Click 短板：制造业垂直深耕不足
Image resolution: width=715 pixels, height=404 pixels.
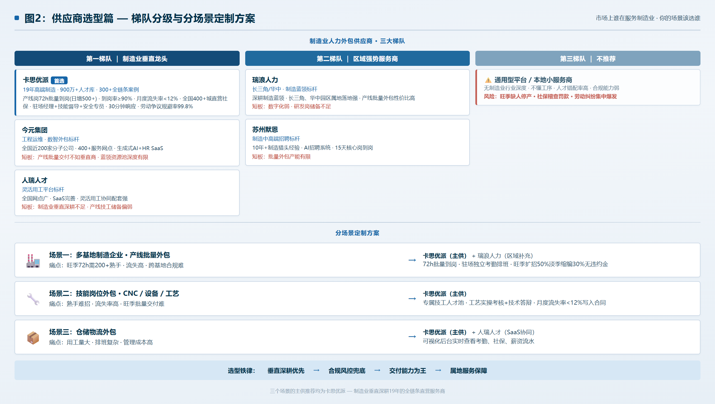tap(54, 207)
